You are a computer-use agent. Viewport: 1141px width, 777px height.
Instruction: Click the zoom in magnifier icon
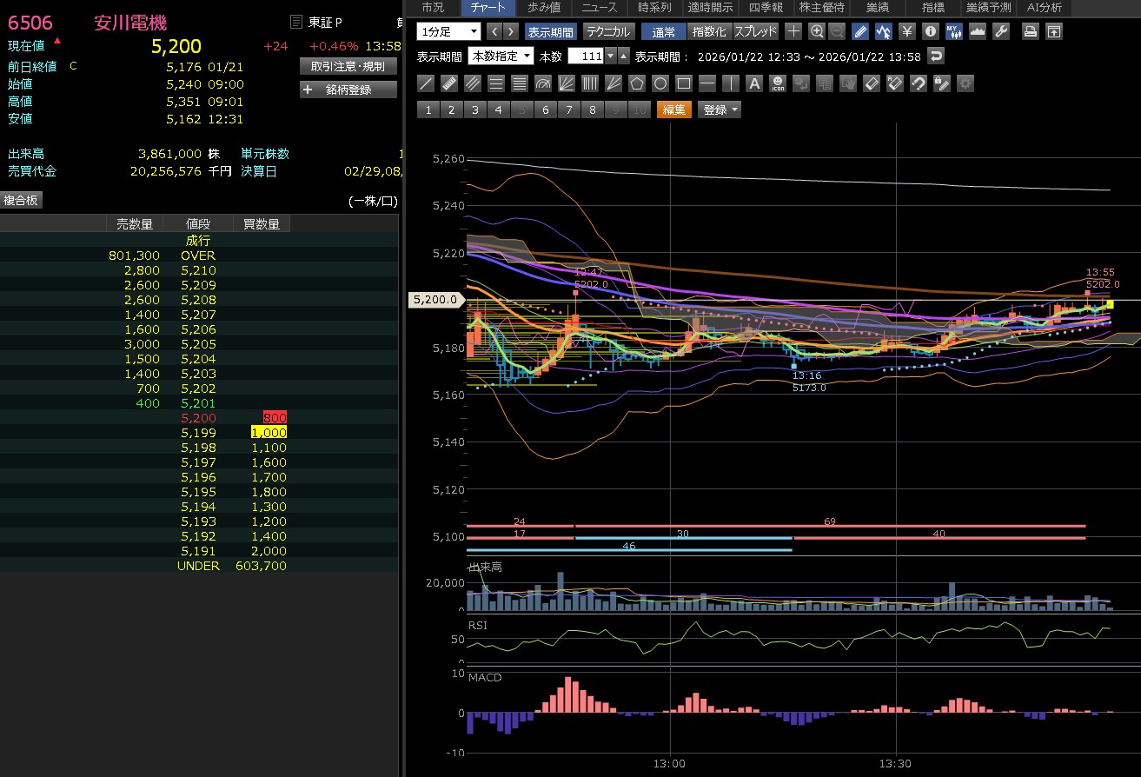(x=816, y=32)
